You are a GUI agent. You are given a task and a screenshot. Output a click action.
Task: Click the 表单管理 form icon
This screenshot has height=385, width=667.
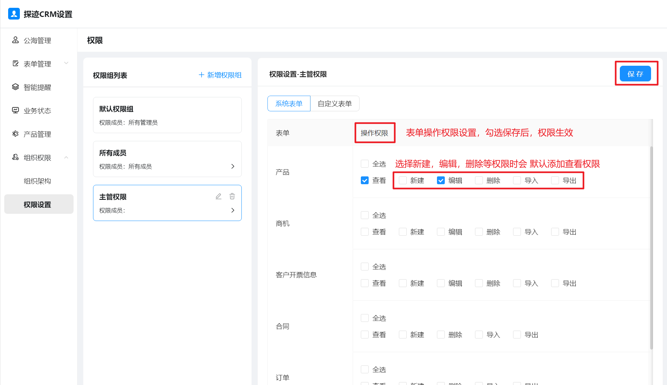pos(15,63)
